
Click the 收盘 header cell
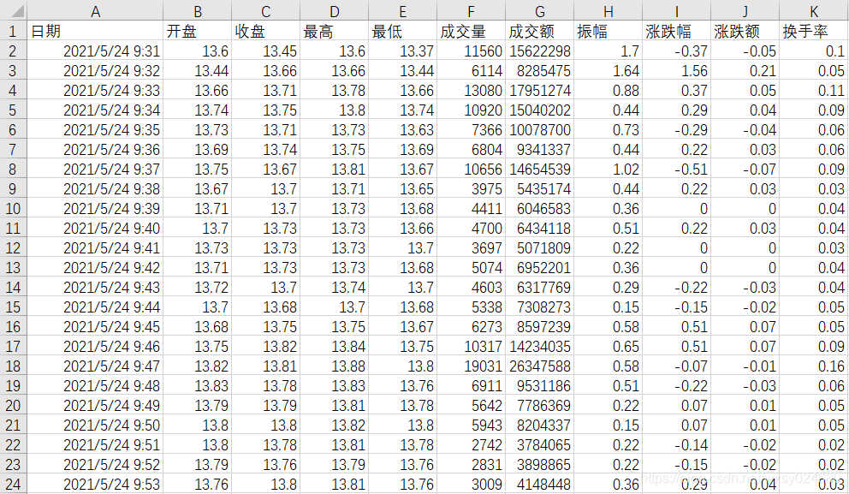266,32
